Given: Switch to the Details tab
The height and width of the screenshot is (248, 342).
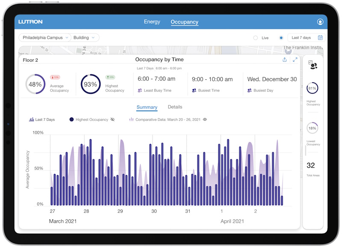Looking at the screenshot, I should pyautogui.click(x=175, y=107).
